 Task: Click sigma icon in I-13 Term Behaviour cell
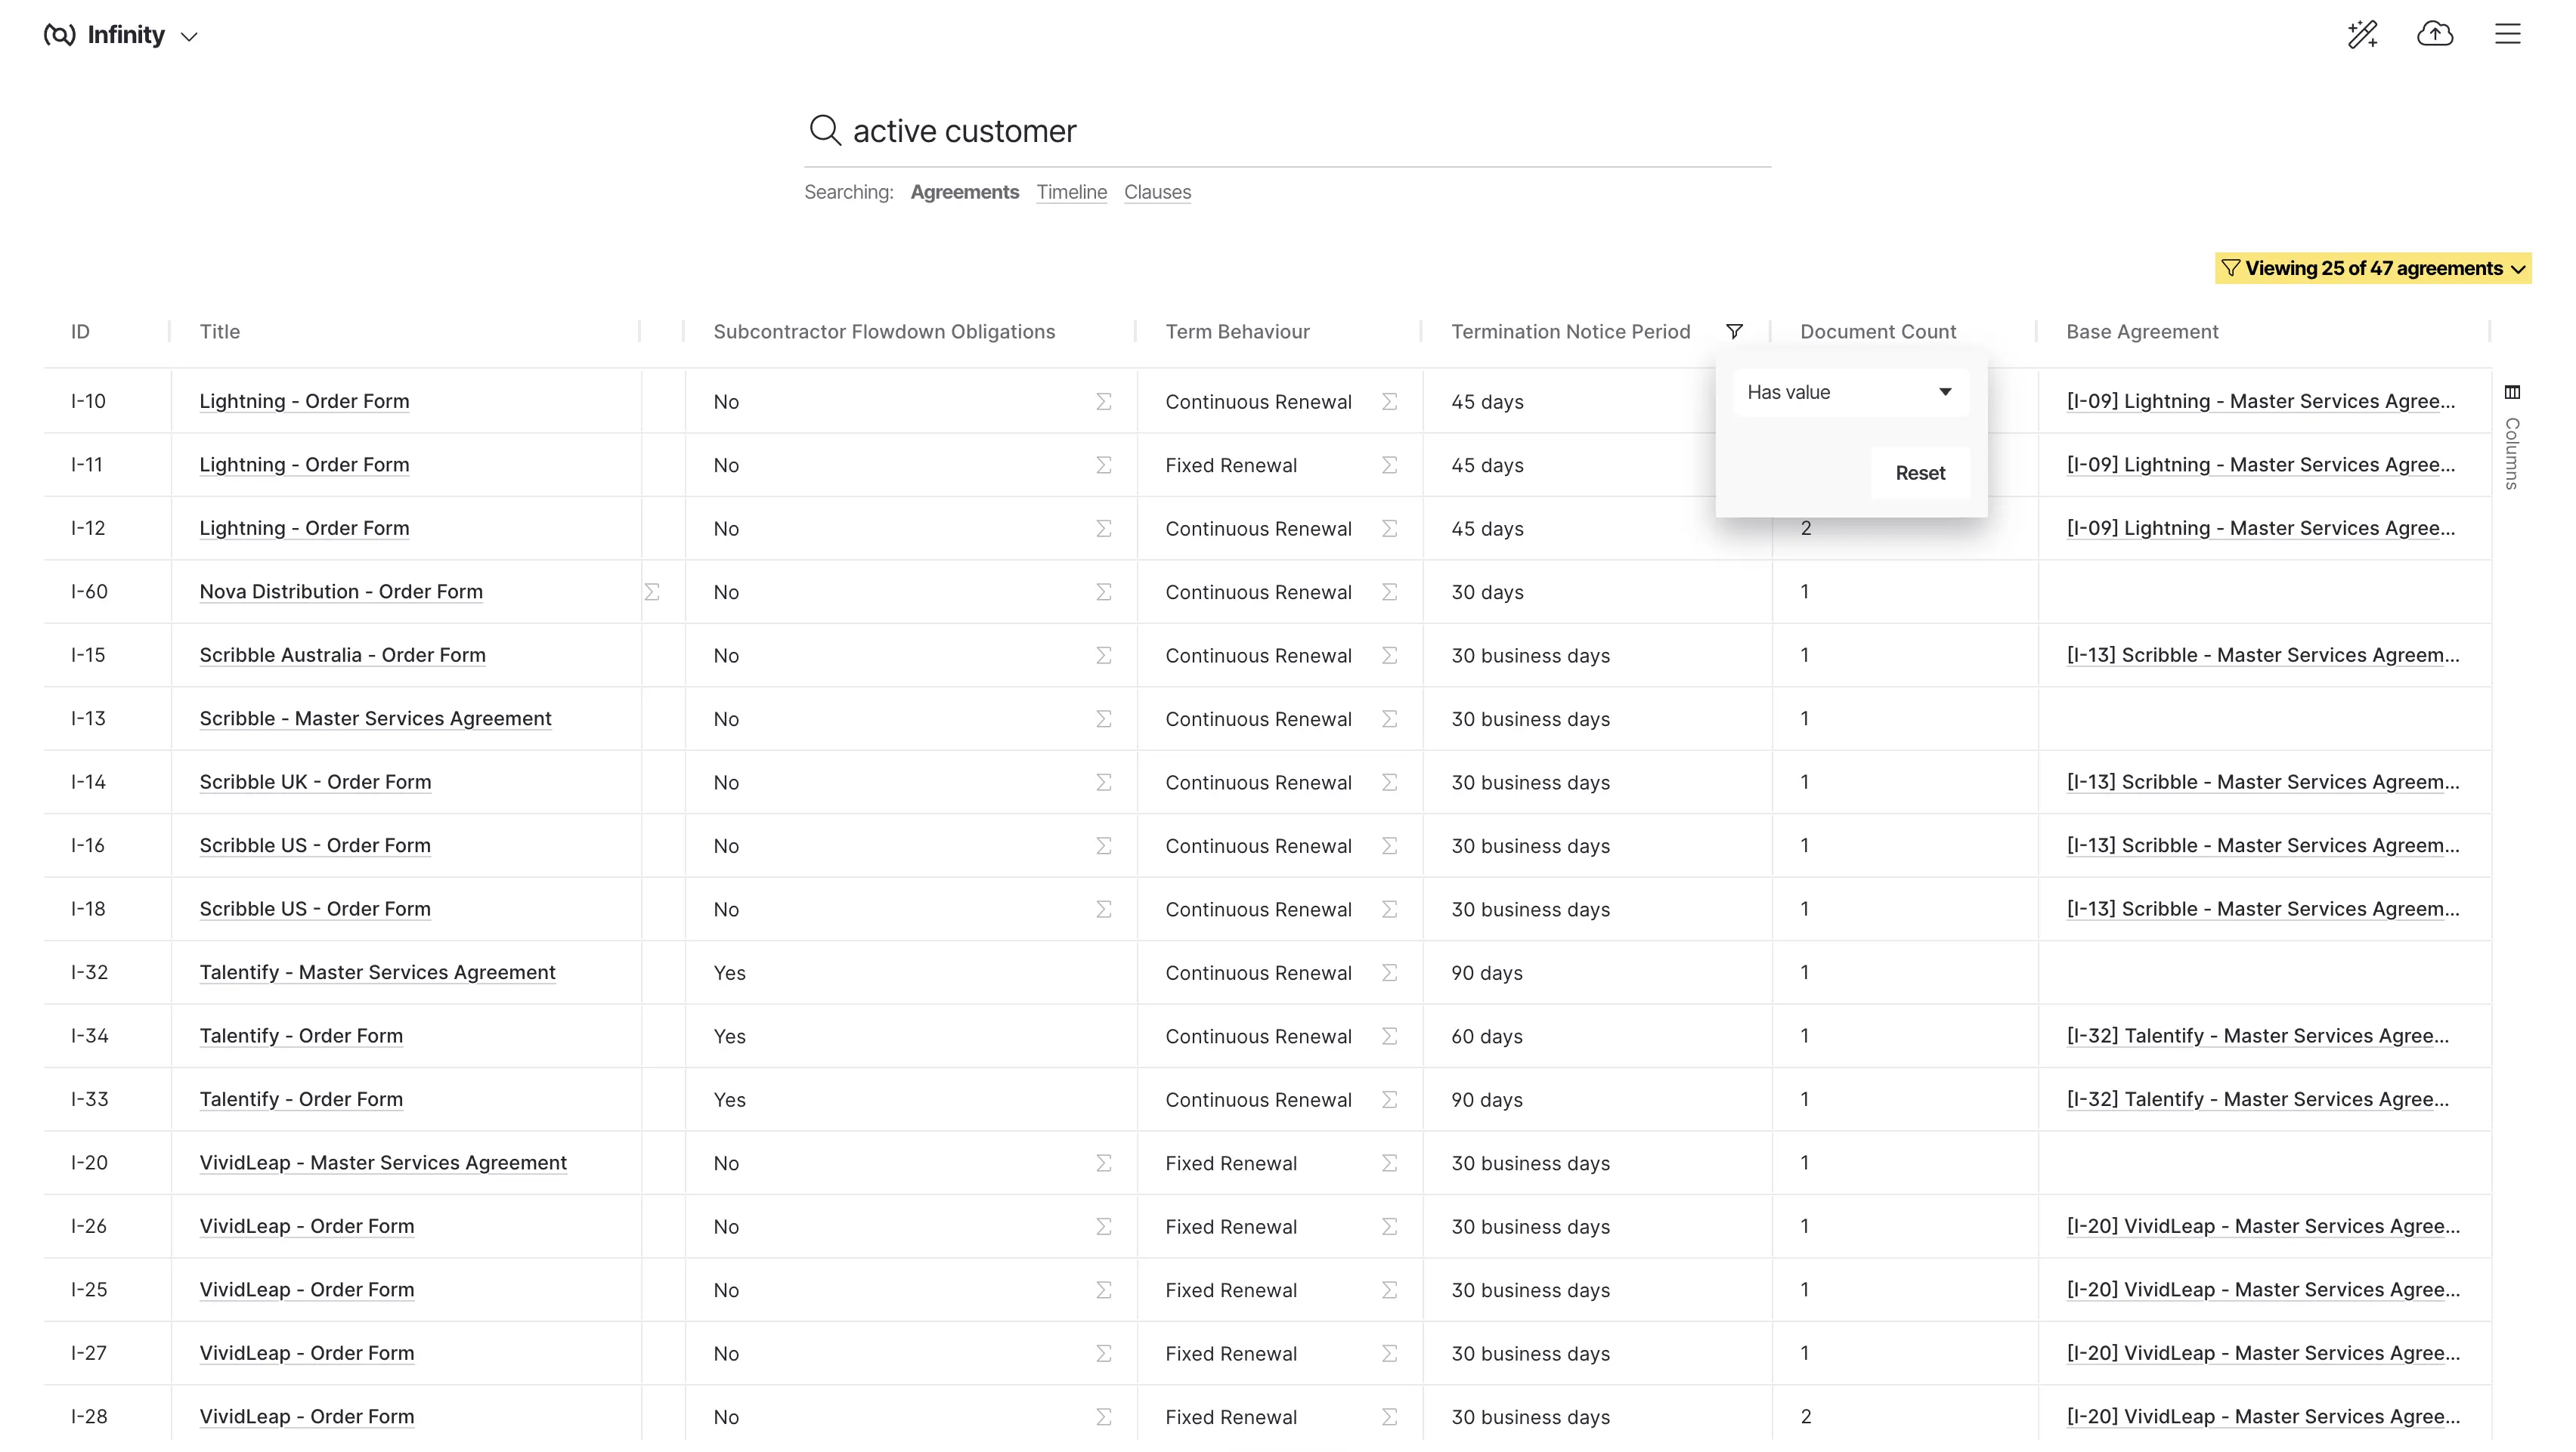click(1389, 718)
